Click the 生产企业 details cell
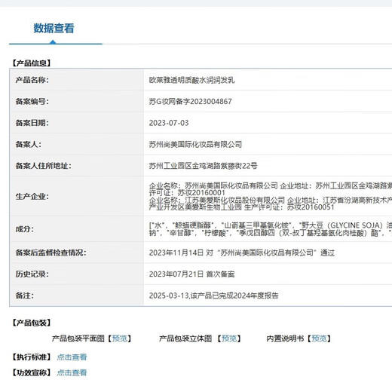 click(x=268, y=196)
